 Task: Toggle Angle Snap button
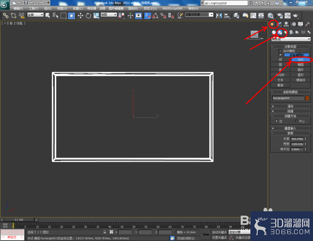point(155,15)
